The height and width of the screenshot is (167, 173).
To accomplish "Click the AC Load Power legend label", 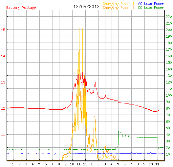I will (x=151, y=4).
